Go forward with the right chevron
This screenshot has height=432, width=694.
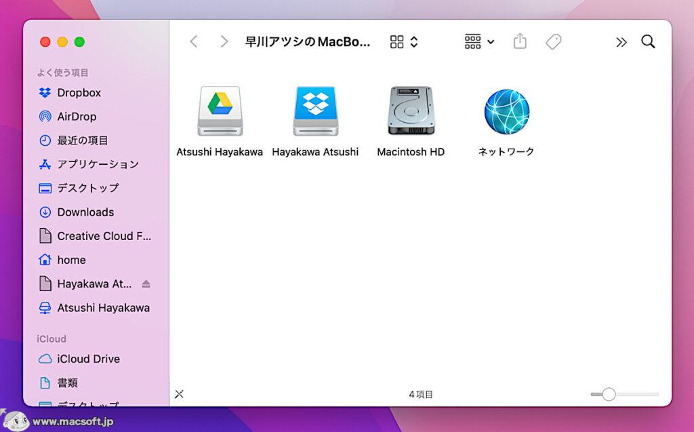click(x=224, y=41)
